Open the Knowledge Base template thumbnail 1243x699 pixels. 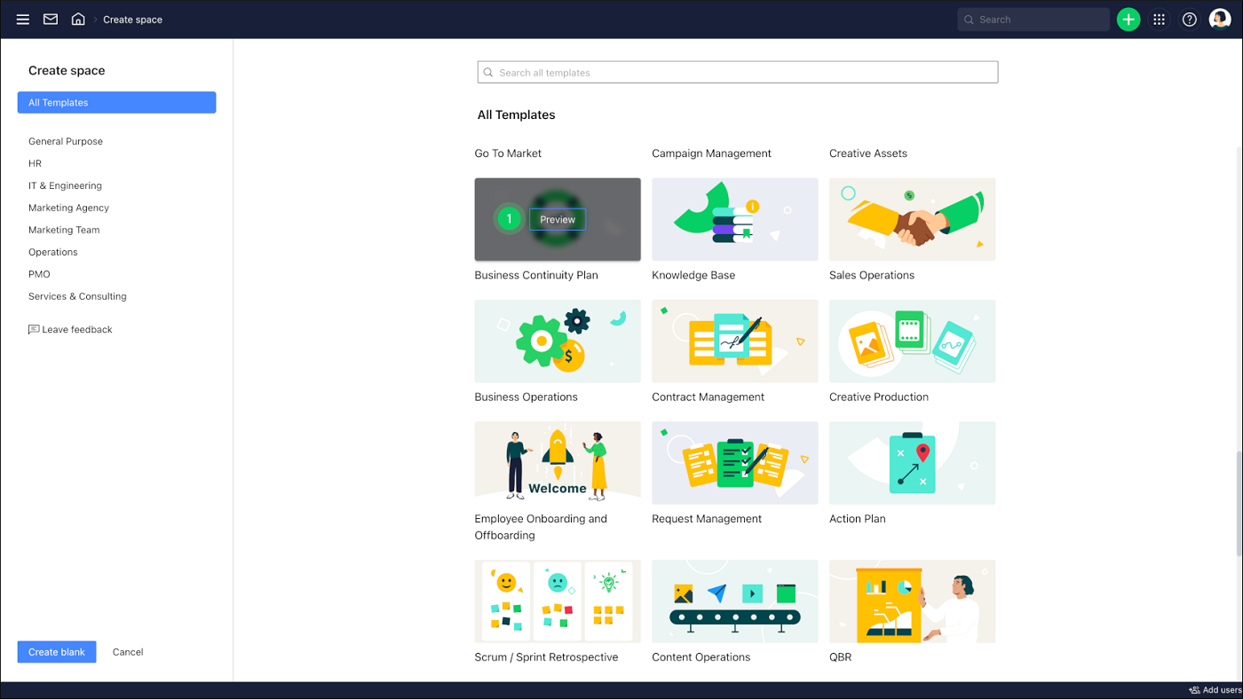coord(735,219)
